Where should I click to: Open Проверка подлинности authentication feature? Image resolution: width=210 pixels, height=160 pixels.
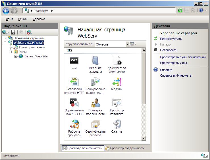coord(95,107)
